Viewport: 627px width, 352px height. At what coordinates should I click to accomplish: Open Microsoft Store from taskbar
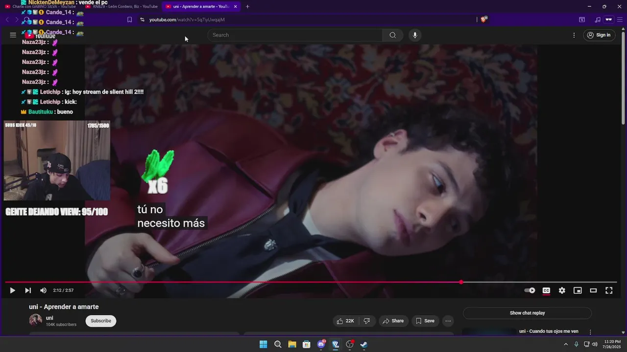point(307,344)
